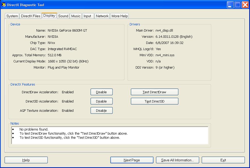Click the Notes group label
This screenshot has width=250, height=168.
tap(15, 124)
